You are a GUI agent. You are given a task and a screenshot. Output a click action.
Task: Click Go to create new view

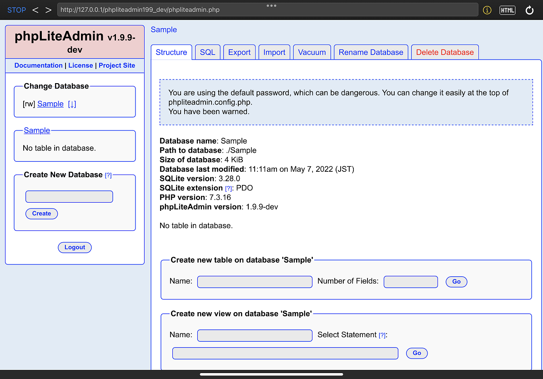pos(417,353)
